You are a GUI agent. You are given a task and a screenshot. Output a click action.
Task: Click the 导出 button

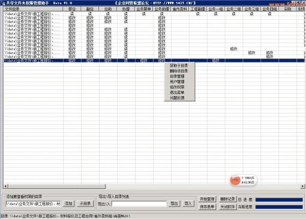tap(174, 203)
